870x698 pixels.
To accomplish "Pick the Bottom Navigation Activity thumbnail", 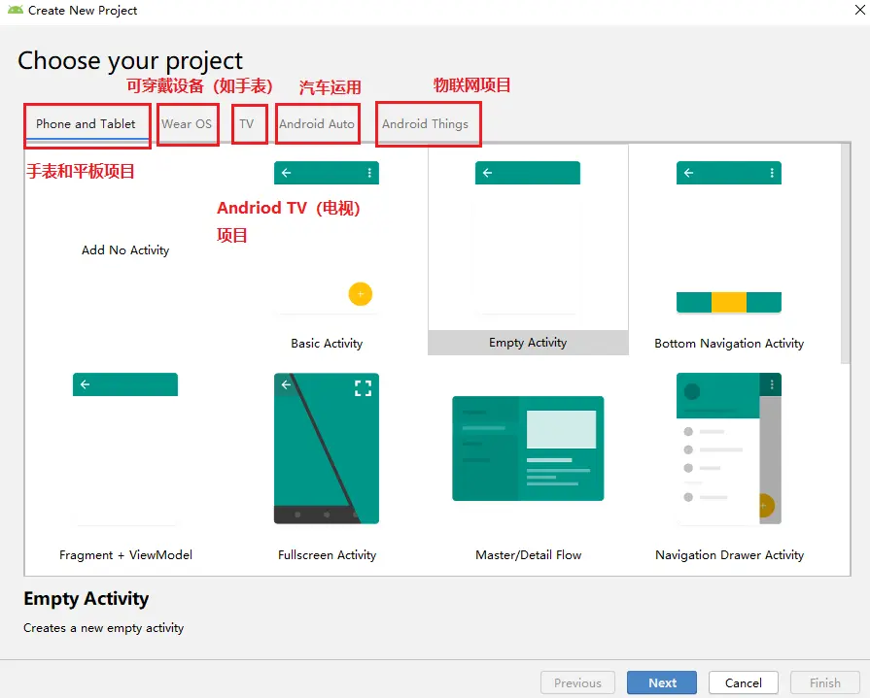I will 729,238.
